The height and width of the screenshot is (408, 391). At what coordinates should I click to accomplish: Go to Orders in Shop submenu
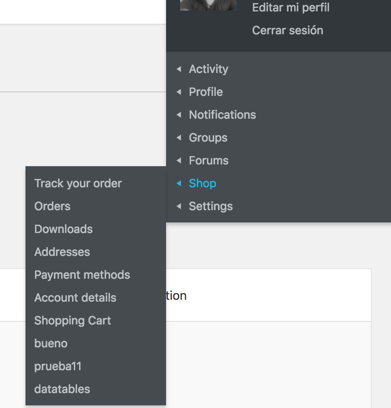(x=52, y=206)
